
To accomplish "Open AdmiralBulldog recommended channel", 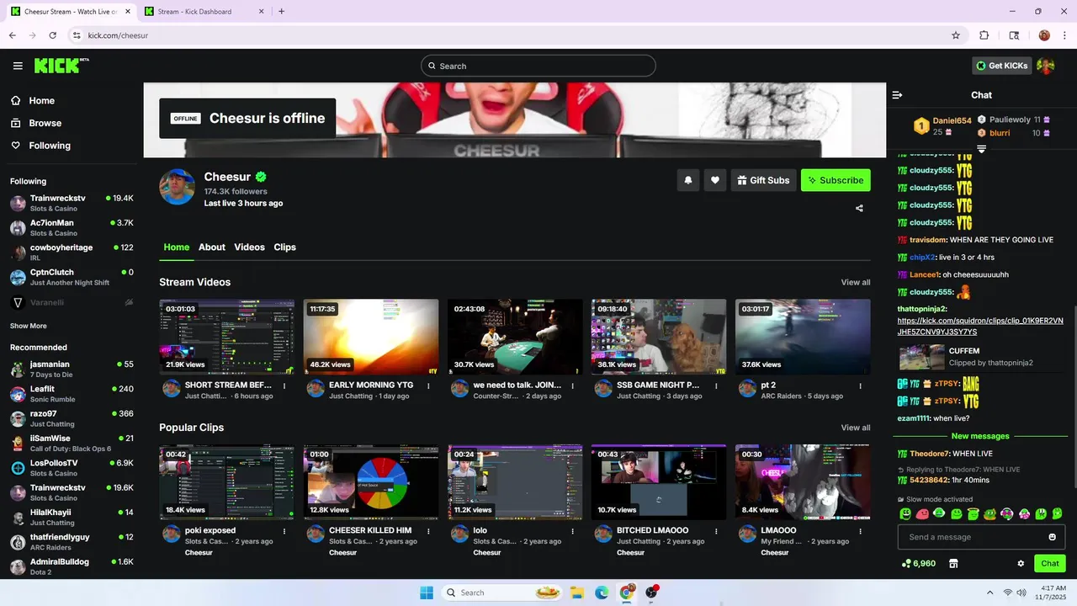I will (72, 566).
